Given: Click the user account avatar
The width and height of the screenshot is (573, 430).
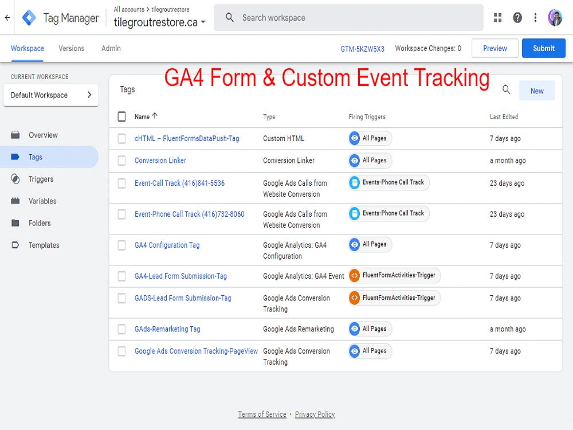Looking at the screenshot, I should 555,18.
